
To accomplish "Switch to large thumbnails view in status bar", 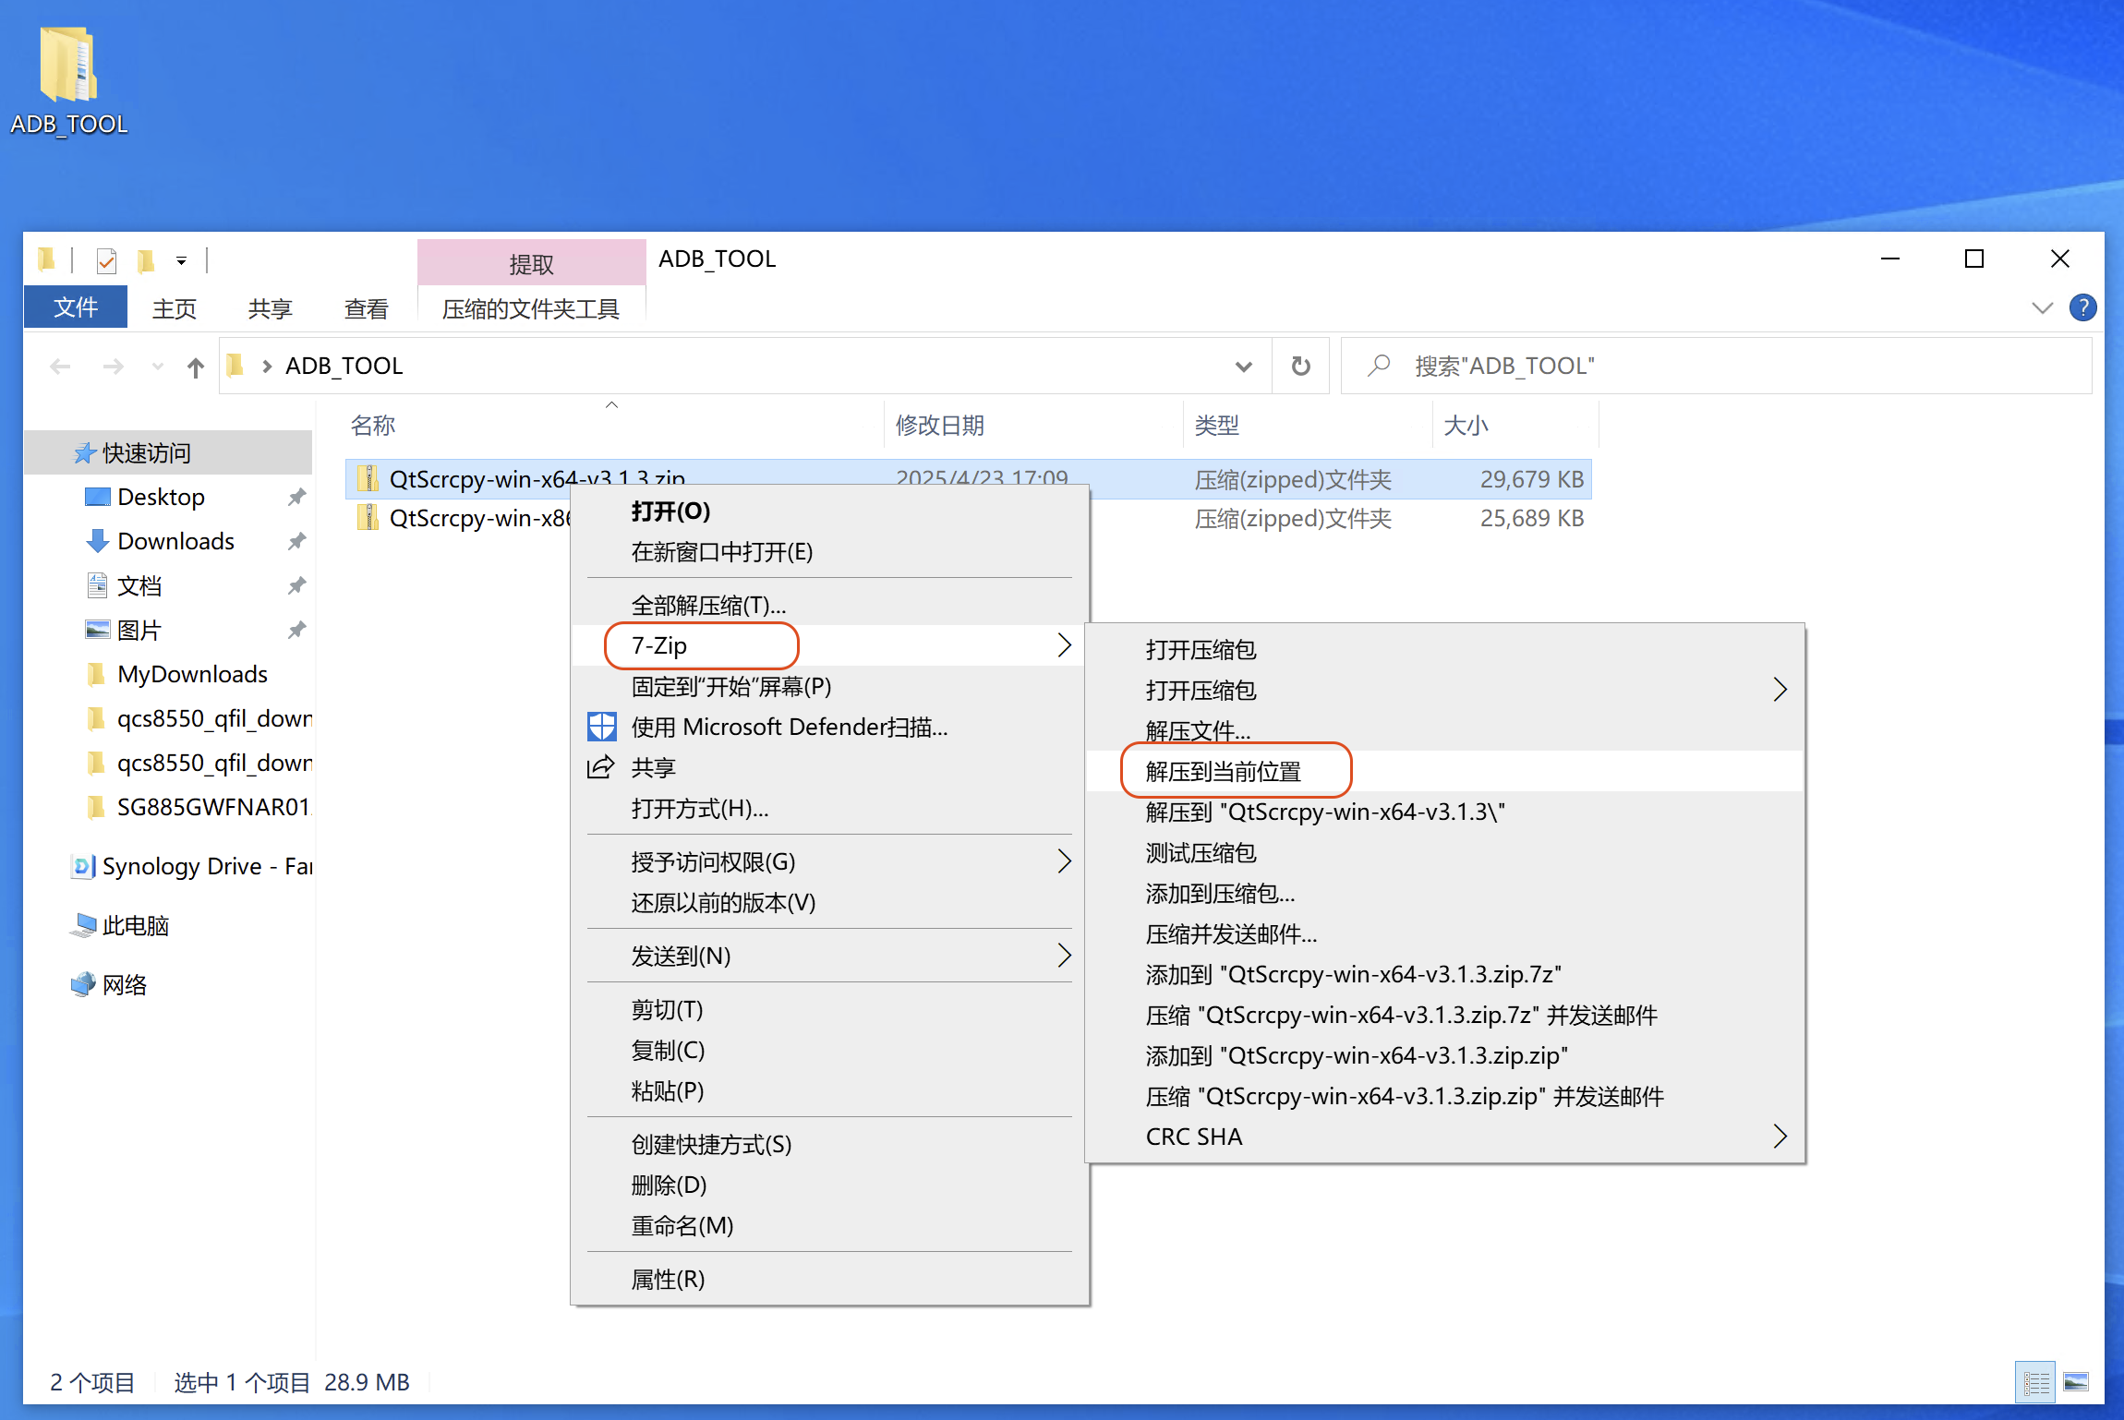I will pyautogui.click(x=2076, y=1383).
